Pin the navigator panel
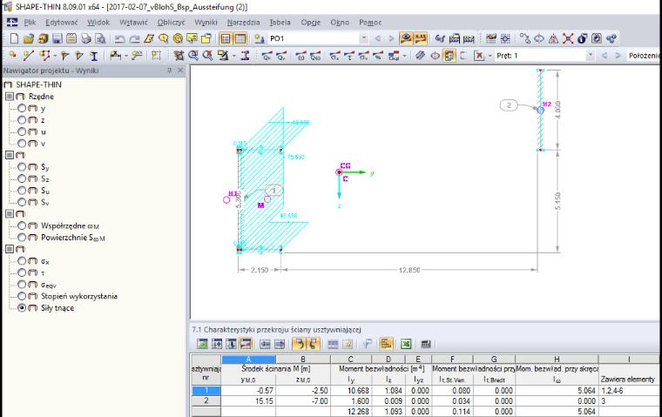 (170, 70)
